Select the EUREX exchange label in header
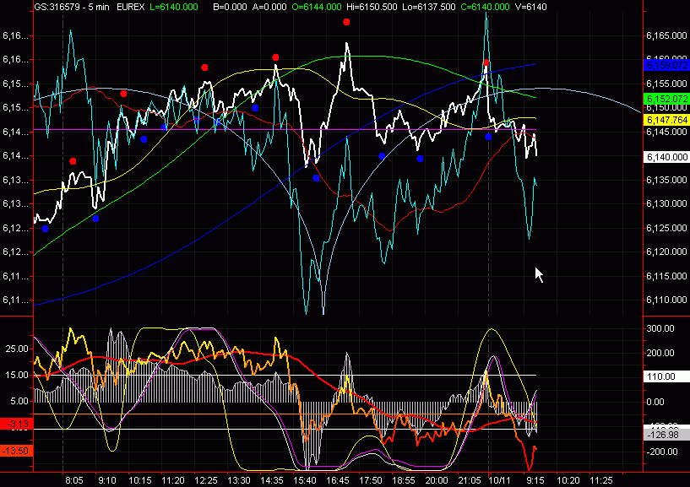The width and height of the screenshot is (690, 487). point(130,7)
